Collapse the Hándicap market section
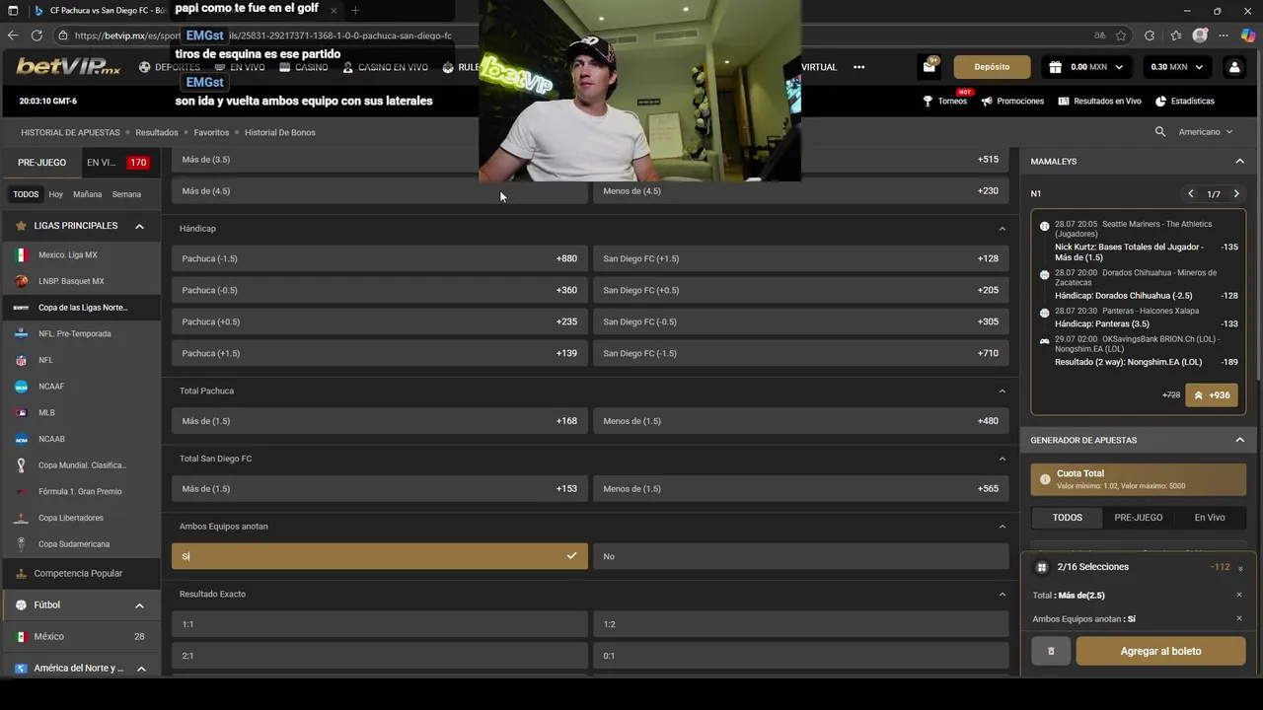Viewport: 1263px width, 710px height. click(1003, 228)
